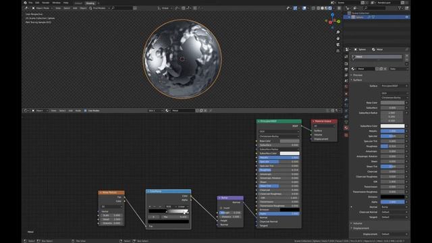Click the viewport pan hand icon
The image size is (432, 243).
pyautogui.click(x=338, y=38)
